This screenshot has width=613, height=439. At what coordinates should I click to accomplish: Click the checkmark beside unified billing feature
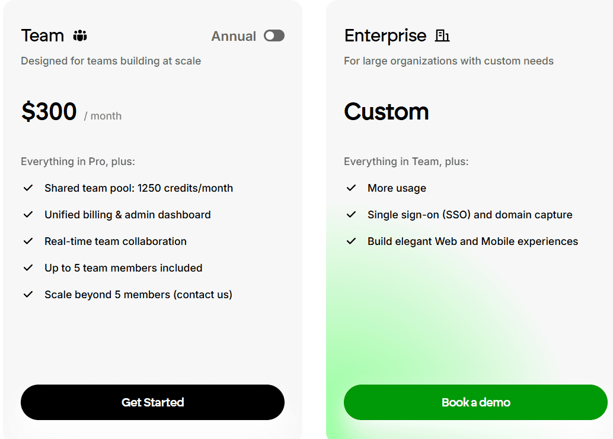(28, 214)
